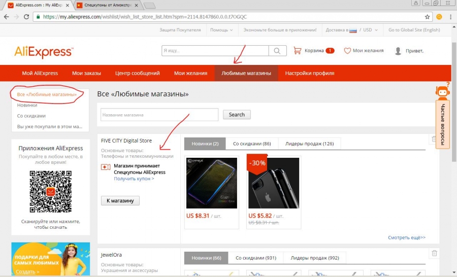Select Со скидками in left sidebar
Viewport: 457px width, 277px height.
[31, 116]
